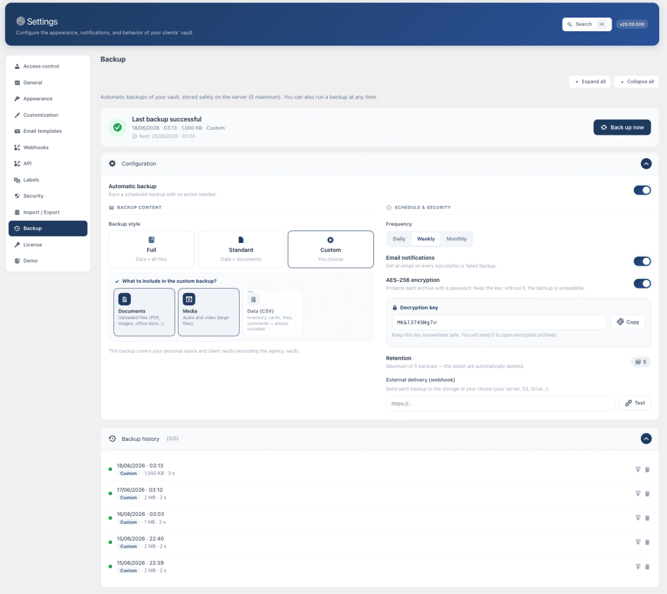Screen dimensions: 667x594
Task: Open Customization settings
Action: pyautogui.click(x=48, y=115)
